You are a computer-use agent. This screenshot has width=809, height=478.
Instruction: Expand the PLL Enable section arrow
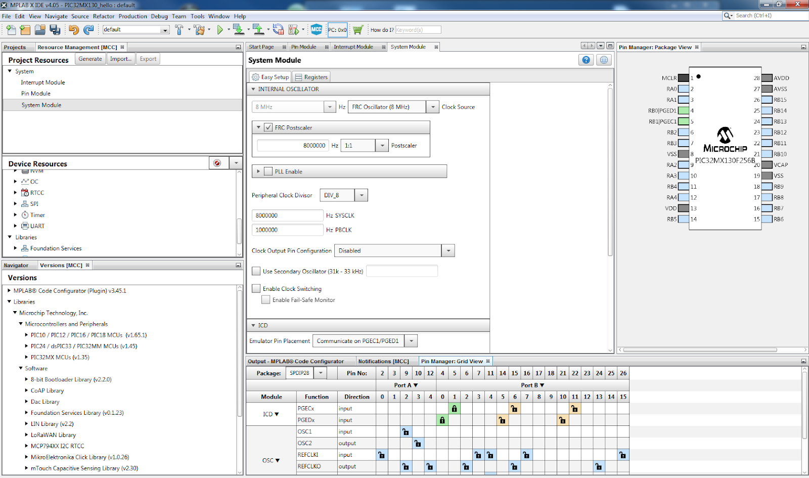pyautogui.click(x=258, y=171)
